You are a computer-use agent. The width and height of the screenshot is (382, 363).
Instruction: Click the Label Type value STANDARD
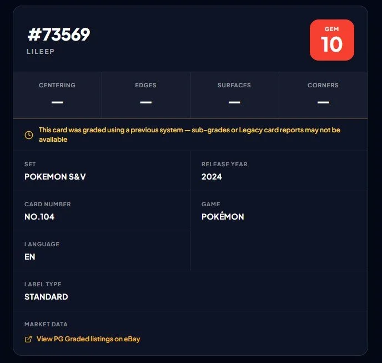coord(46,297)
